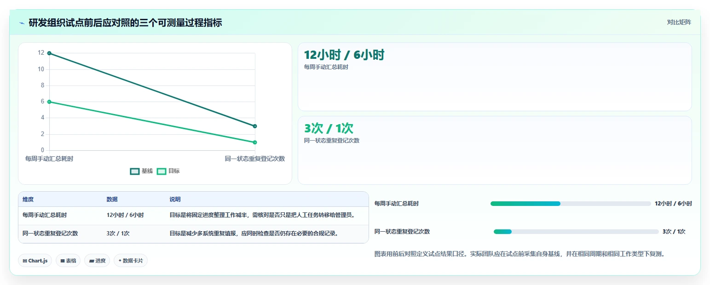Click the light green 目标 legend swatch

coord(162,171)
